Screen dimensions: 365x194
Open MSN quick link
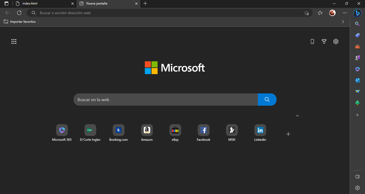(232, 133)
